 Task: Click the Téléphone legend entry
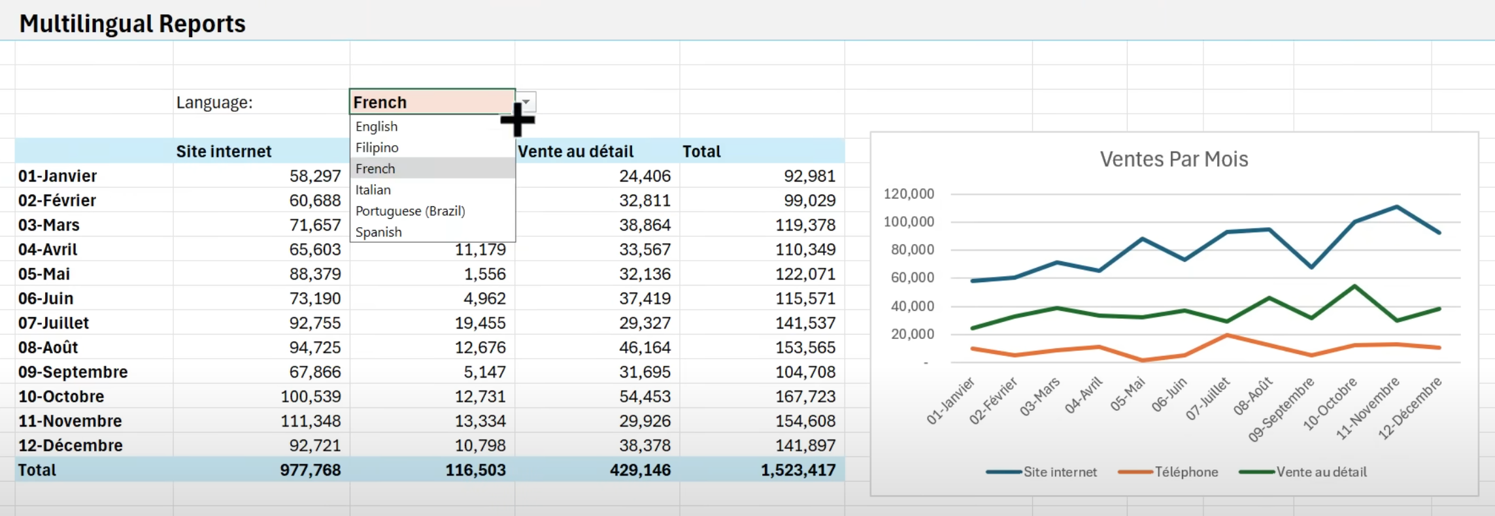[x=1186, y=472]
